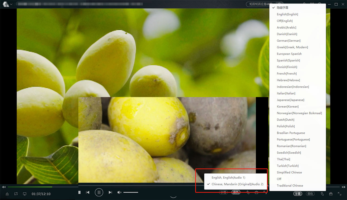Uncheck the 隐藏字幕 subtitle option
Screen dimensions: 347x200
pyautogui.click(x=282, y=8)
